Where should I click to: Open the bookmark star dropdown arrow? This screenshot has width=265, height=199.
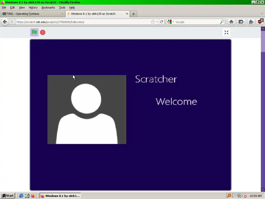(157, 22)
